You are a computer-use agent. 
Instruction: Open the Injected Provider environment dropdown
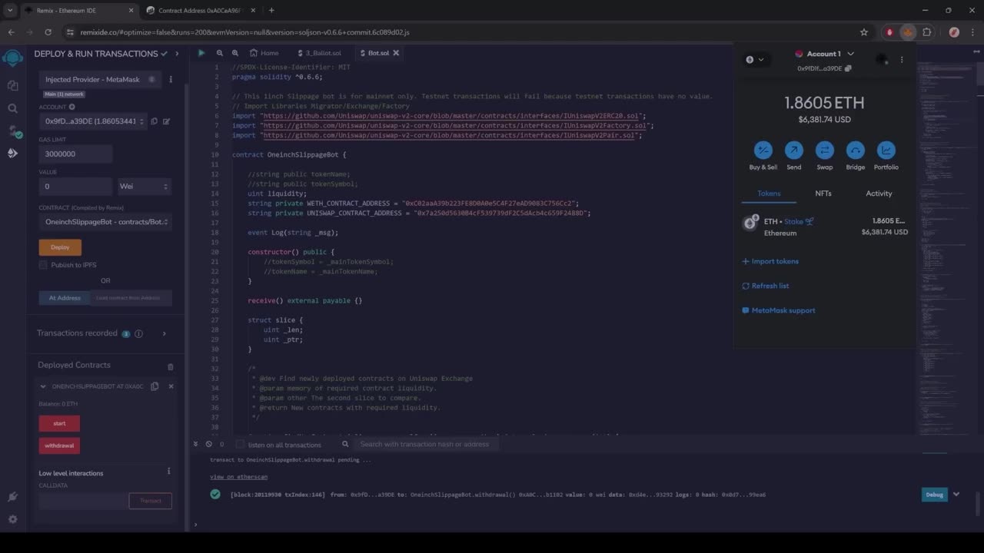[x=101, y=79]
